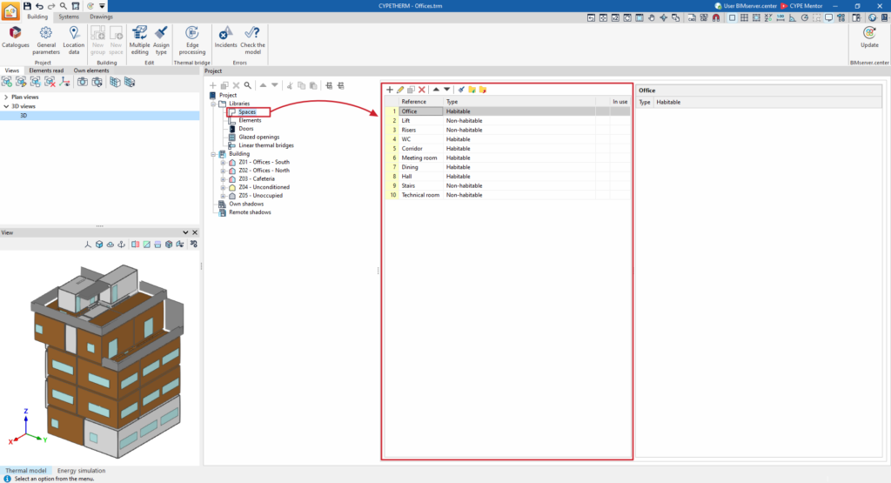Run Check the model
Image resolution: width=891 pixels, height=483 pixels.
(x=252, y=40)
